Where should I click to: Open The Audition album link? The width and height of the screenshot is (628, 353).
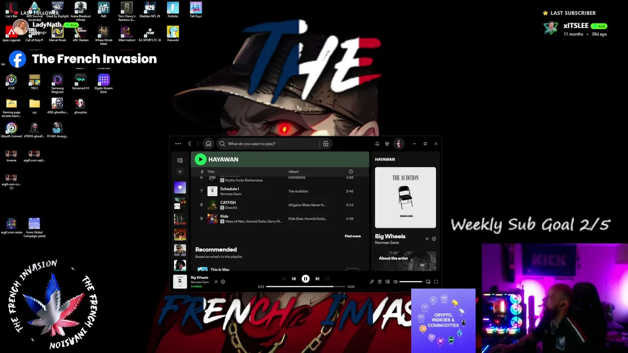click(x=298, y=191)
